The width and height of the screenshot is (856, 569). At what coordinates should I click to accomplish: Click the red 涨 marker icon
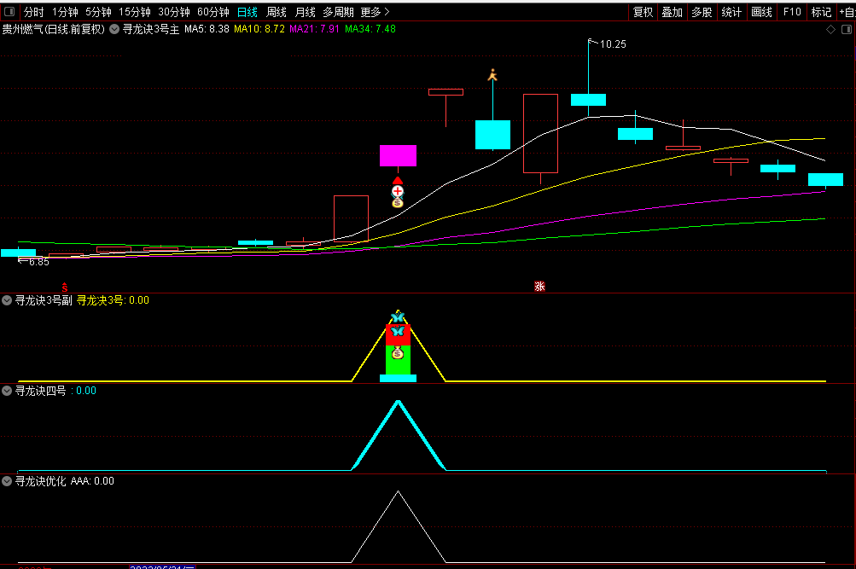[x=539, y=286]
